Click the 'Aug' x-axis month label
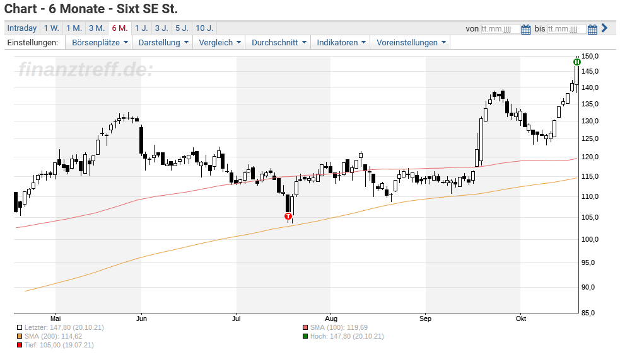 tap(330, 318)
